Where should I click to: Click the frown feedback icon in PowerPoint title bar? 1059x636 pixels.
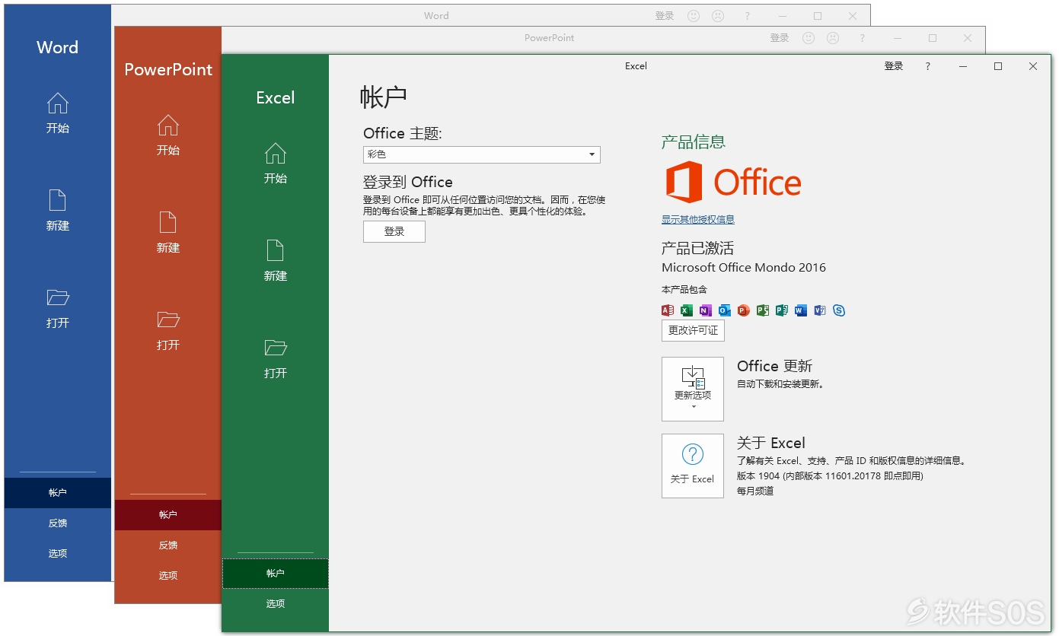click(833, 38)
